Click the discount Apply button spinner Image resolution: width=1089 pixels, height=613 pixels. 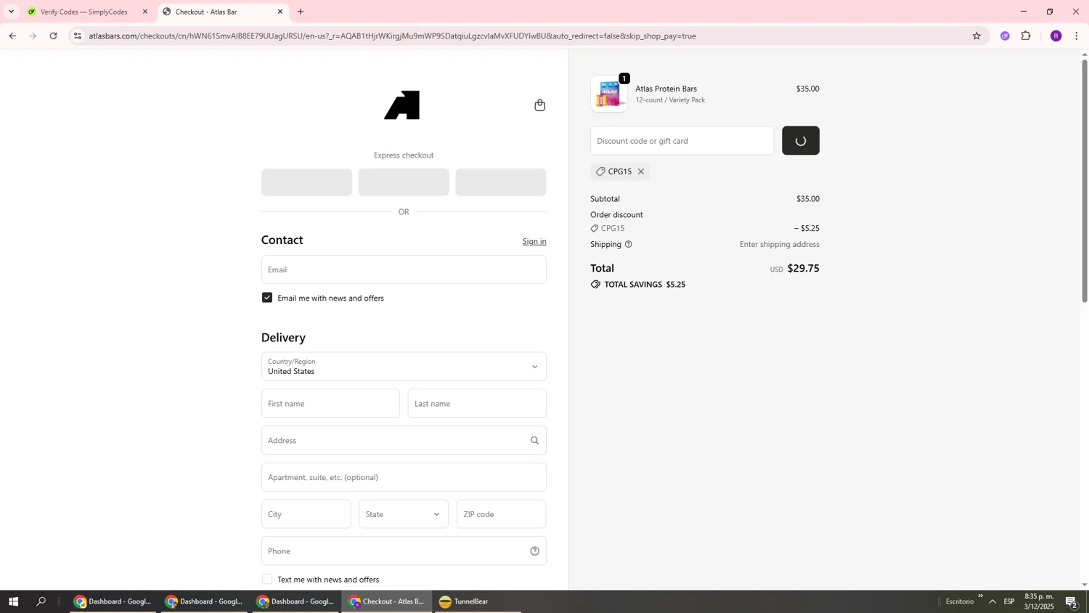[x=801, y=141]
